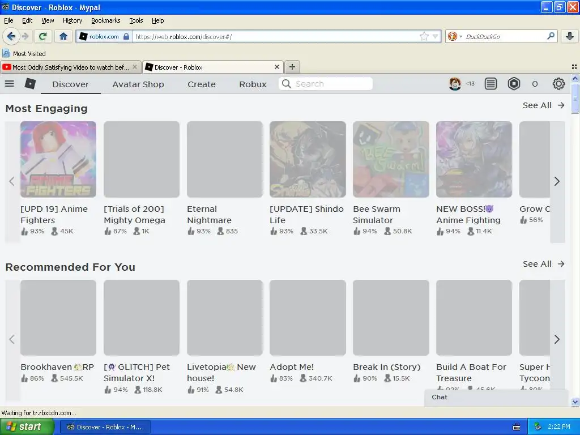Click the scrollbar up arrow

coord(575,78)
